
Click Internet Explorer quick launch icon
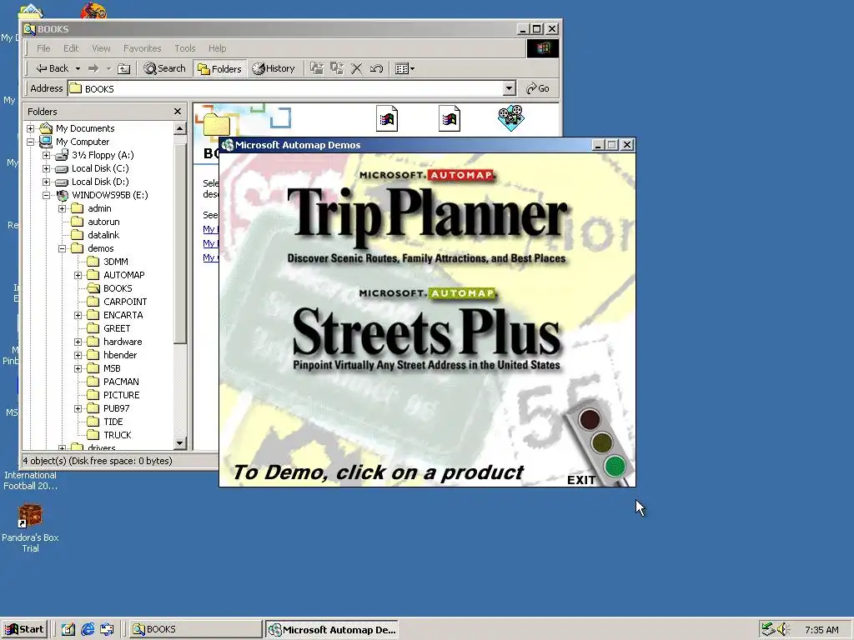pos(88,630)
